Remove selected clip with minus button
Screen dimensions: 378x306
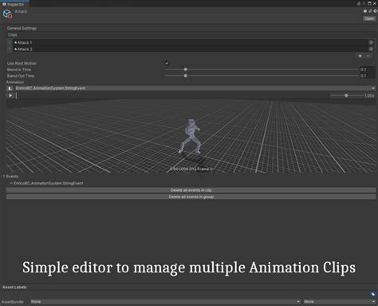coord(368,56)
